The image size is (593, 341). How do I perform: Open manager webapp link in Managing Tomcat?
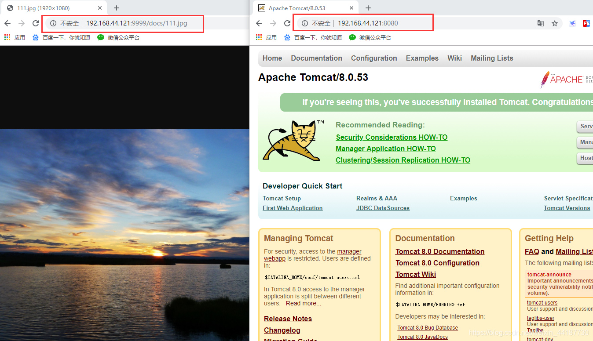pyautogui.click(x=349, y=251)
